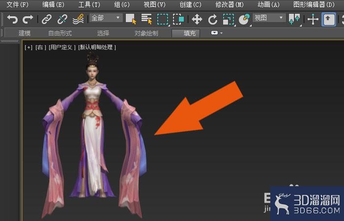Open the 文件(F) menu

pos(18,4)
